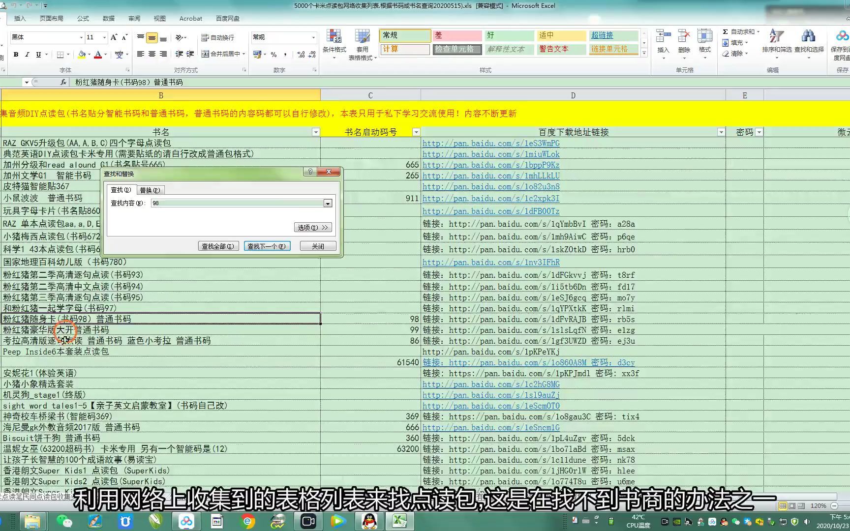850x531 pixels.
Task: Open the 数据 ribbon tab
Action: click(109, 19)
